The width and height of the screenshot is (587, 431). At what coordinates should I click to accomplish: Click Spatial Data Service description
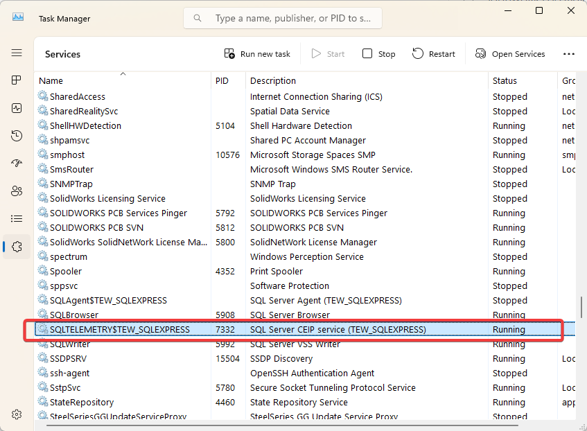coord(290,111)
